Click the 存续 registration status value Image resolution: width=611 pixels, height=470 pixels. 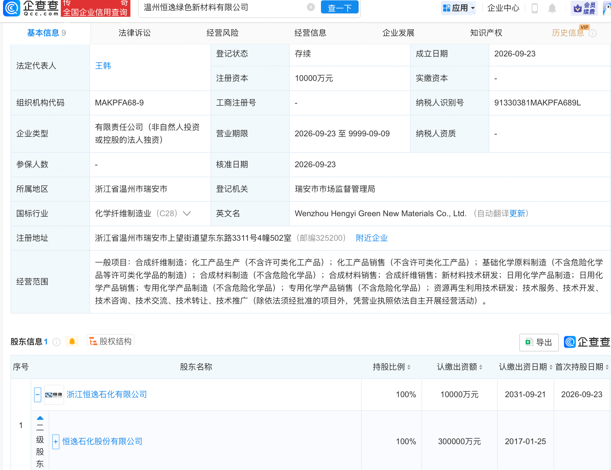pos(303,54)
